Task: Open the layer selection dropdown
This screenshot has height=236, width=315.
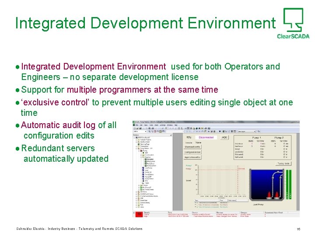Action: tap(255, 131)
